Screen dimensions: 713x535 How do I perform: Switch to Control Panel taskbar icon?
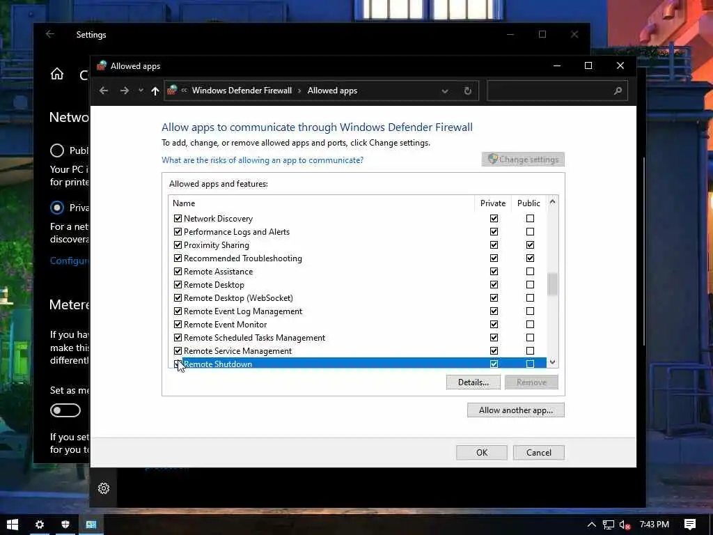[91, 525]
